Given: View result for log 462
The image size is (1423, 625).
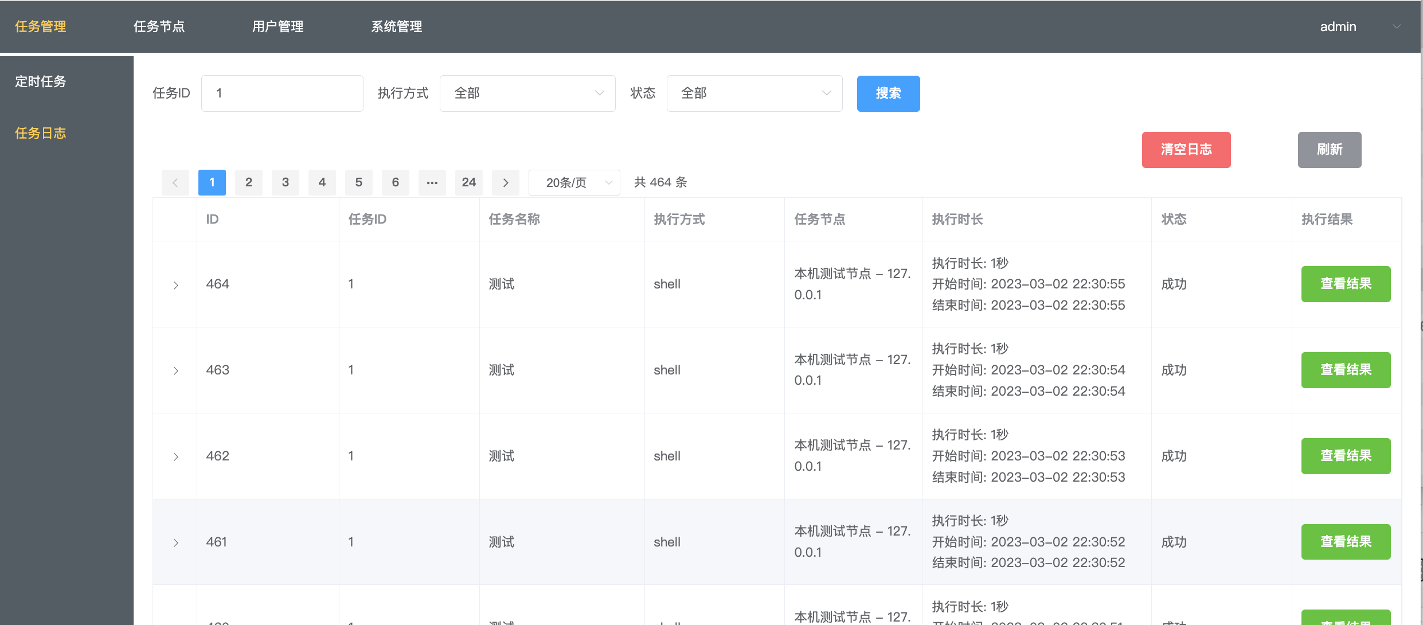Looking at the screenshot, I should (x=1346, y=456).
